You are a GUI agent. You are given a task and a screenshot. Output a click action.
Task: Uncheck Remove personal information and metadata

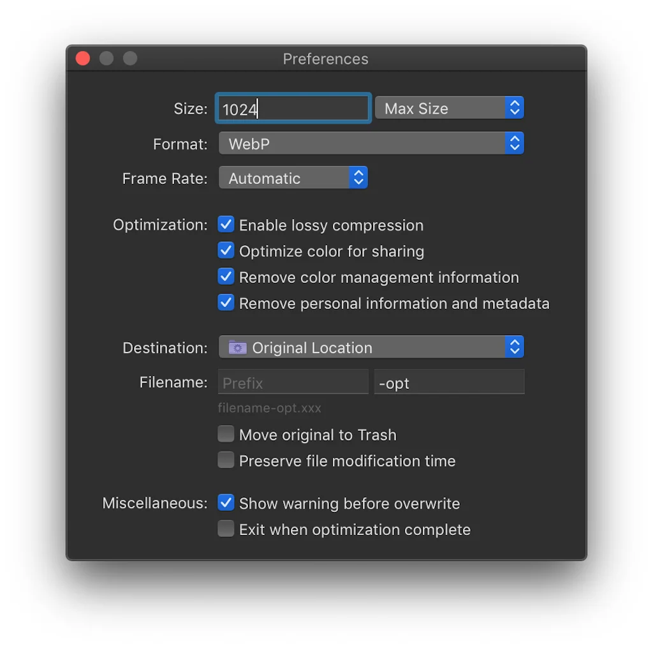[x=226, y=303]
